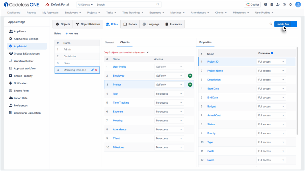Switch to the Objects tab in toolbar
The image size is (305, 171).
[63, 24]
